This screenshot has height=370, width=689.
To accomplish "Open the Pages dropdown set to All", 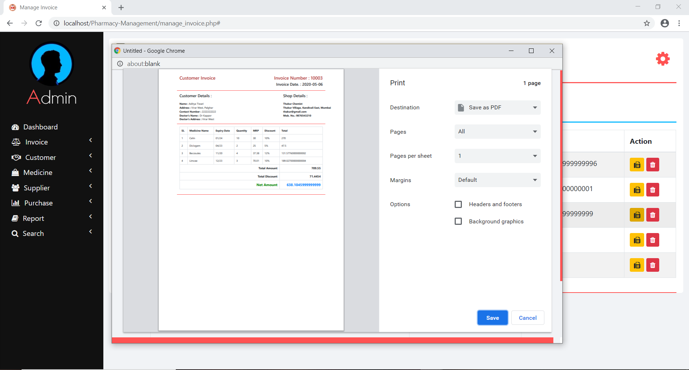I will pos(497,132).
